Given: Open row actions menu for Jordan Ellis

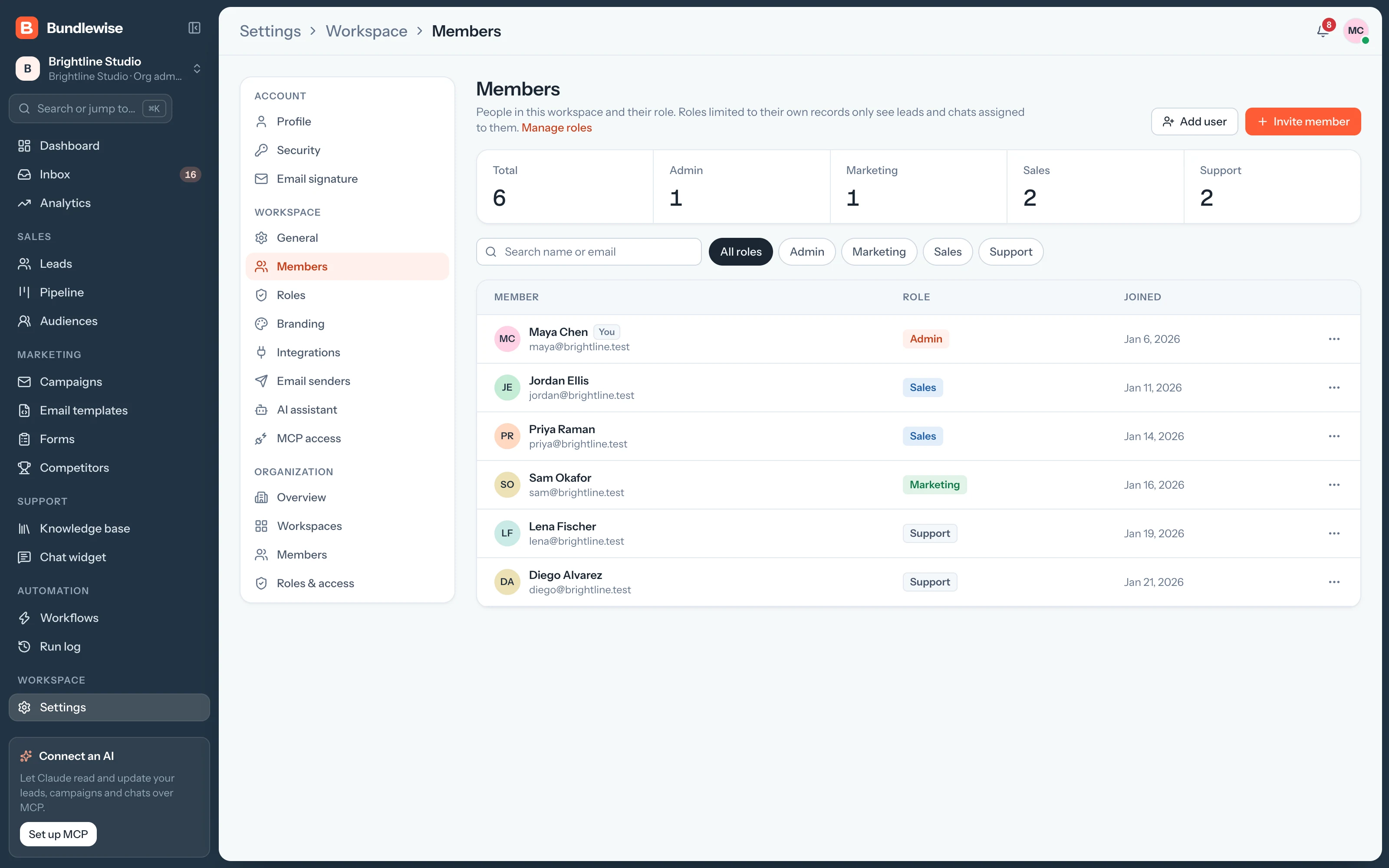Looking at the screenshot, I should 1334,388.
